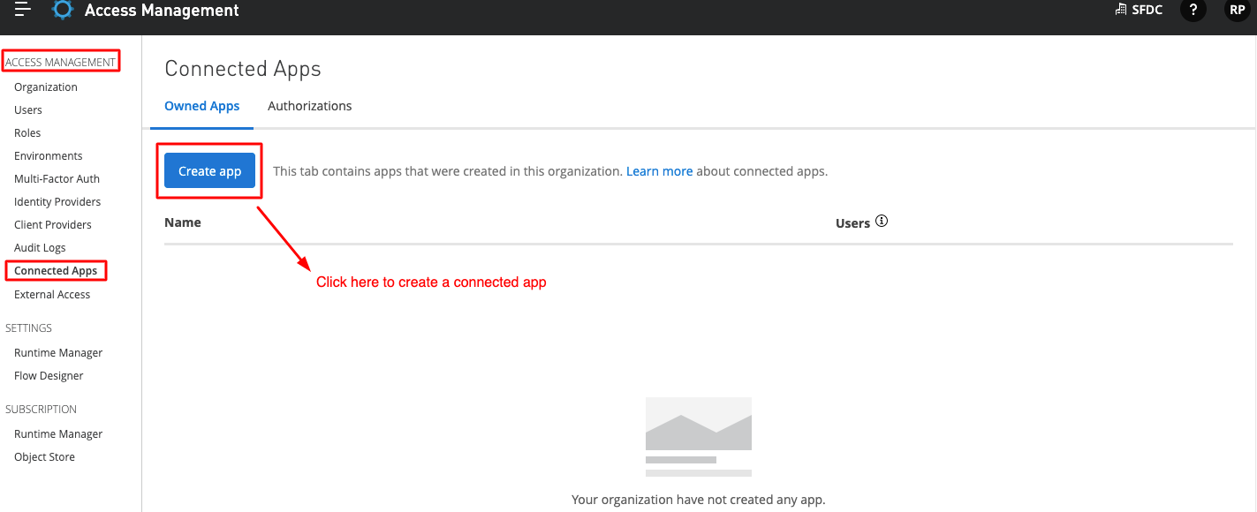Navigate to Identity Providers section
The image size is (1257, 512).
point(57,201)
